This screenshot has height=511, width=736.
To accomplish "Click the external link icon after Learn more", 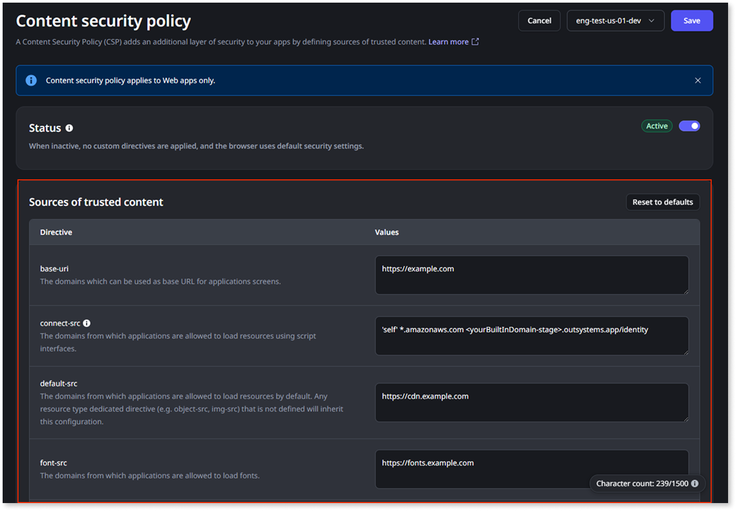I will click(475, 41).
